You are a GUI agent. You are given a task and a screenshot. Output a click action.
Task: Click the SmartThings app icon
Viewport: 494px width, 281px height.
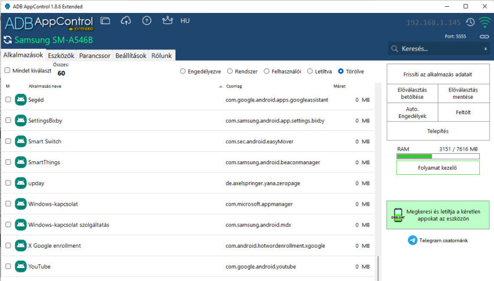(21, 162)
